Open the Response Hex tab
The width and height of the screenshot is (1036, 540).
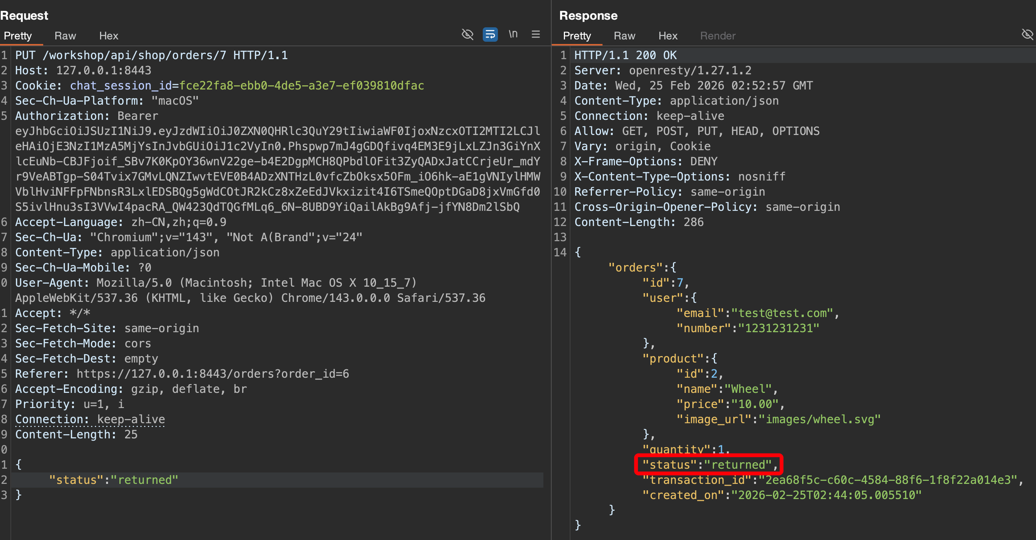coord(668,36)
